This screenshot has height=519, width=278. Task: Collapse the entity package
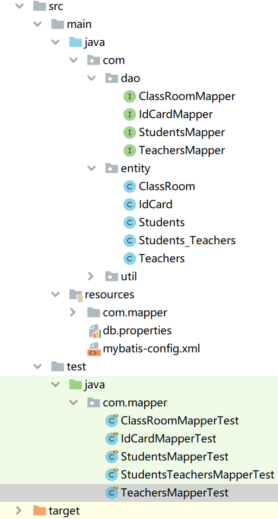pyautogui.click(x=91, y=168)
